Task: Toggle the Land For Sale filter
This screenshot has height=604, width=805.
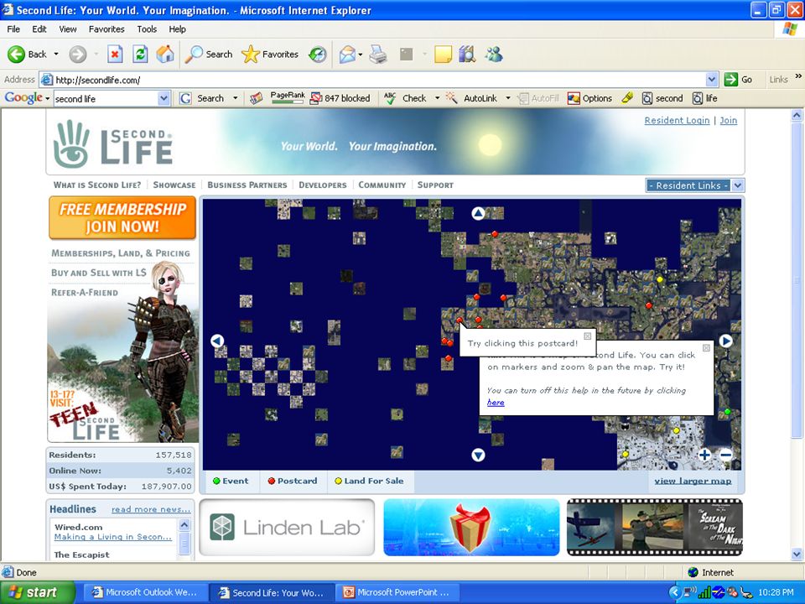Action: point(369,482)
